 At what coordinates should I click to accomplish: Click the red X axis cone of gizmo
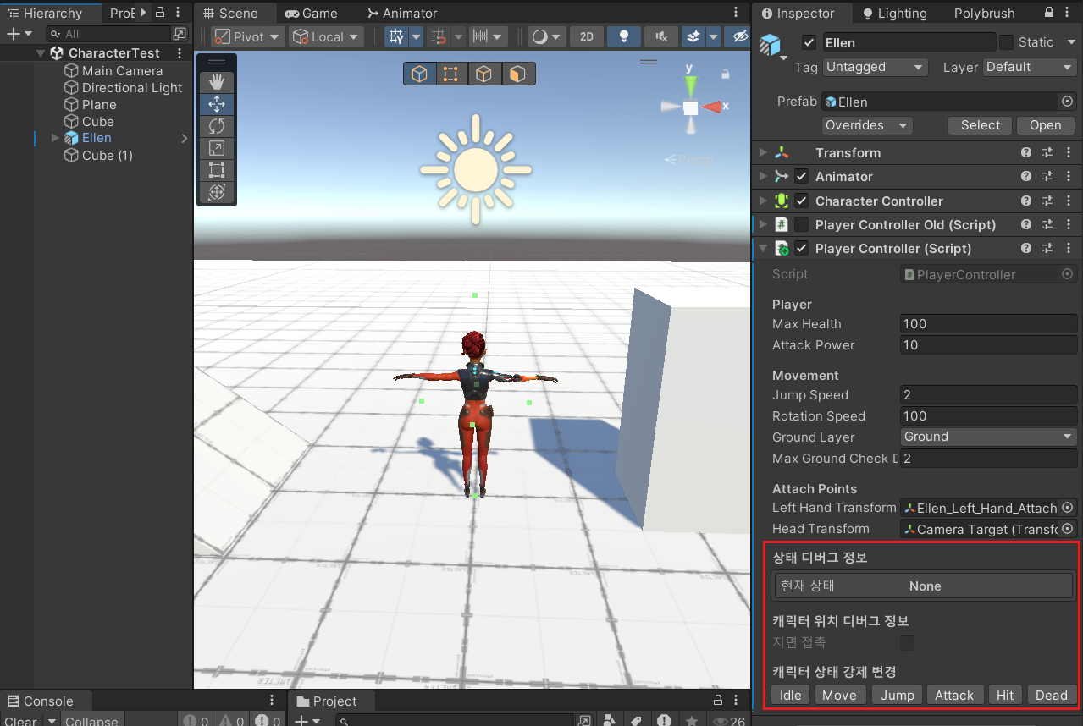(711, 107)
